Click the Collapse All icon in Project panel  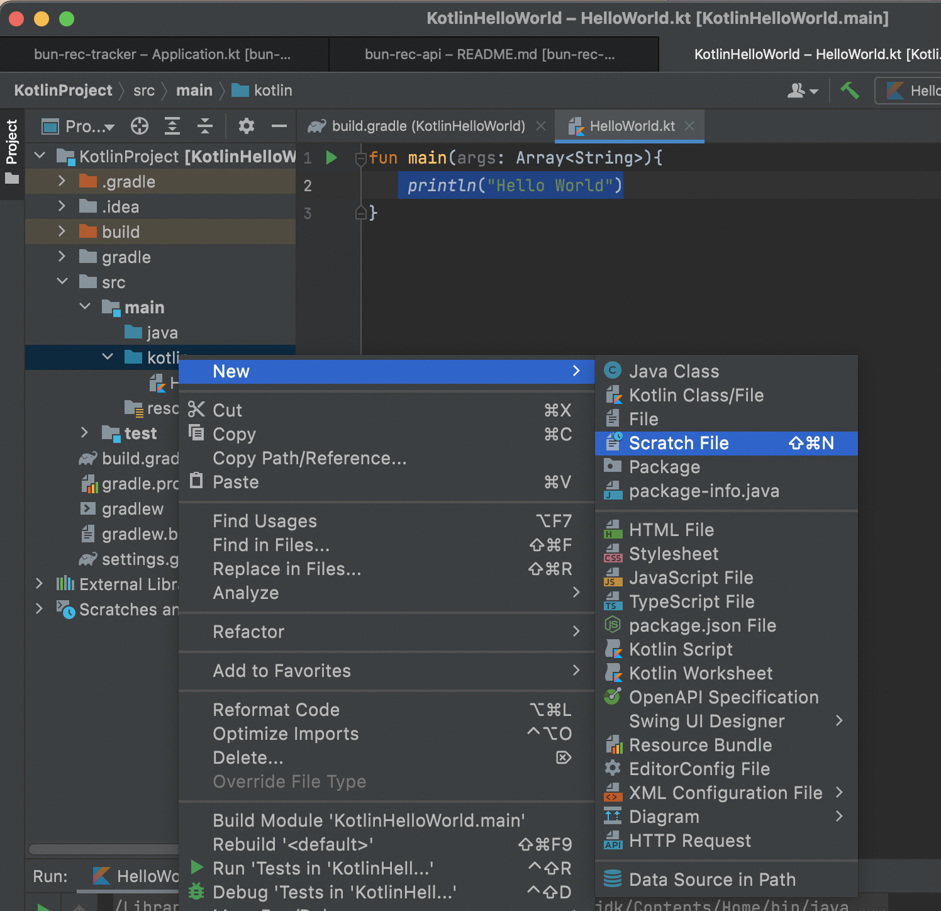pos(205,126)
